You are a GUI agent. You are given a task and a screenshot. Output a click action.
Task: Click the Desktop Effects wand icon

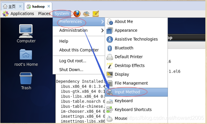pyautogui.click(x=110, y=65)
